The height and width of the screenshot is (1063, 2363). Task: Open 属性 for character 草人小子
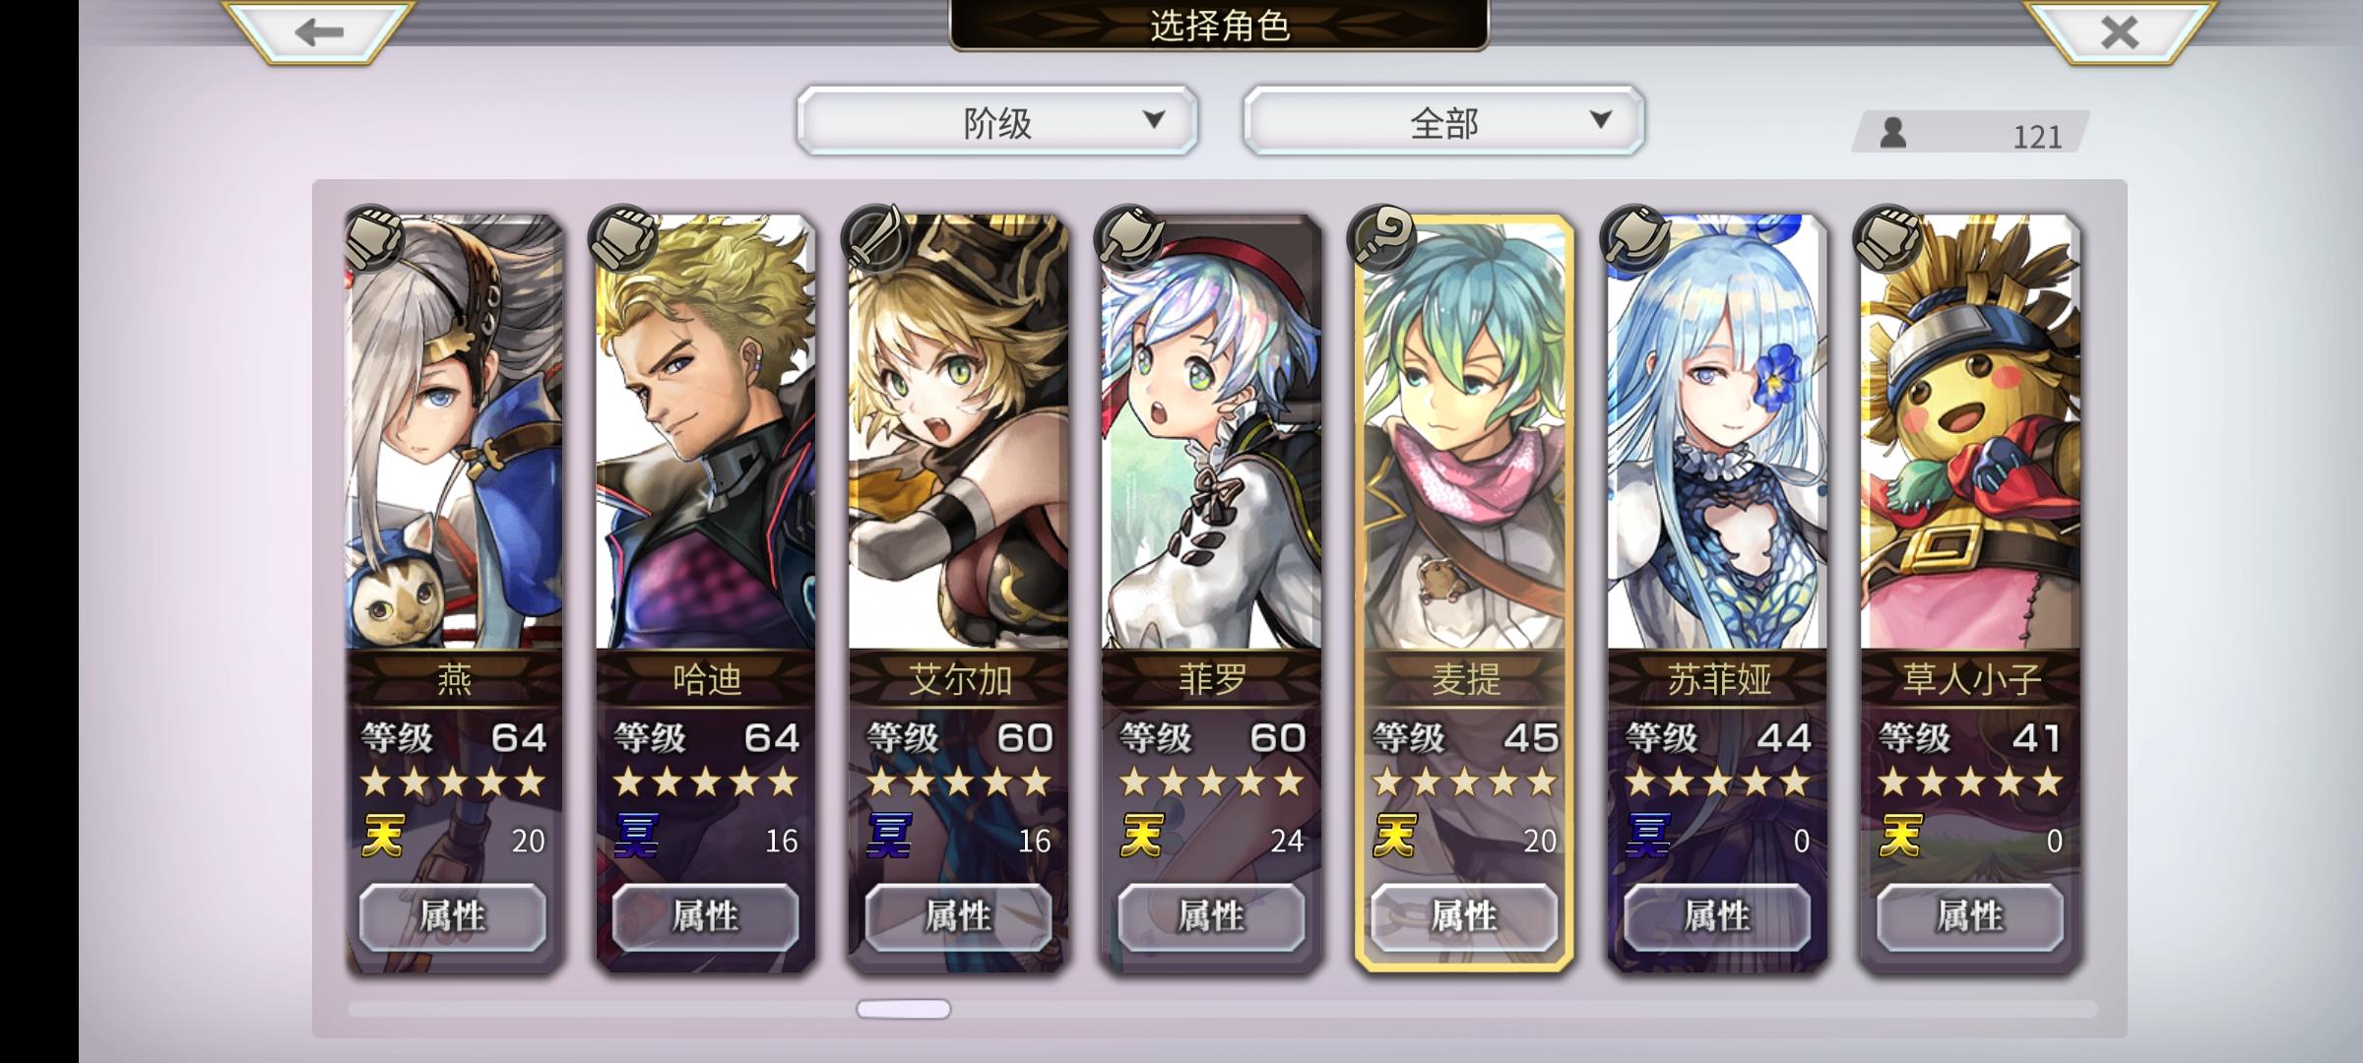point(1970,916)
